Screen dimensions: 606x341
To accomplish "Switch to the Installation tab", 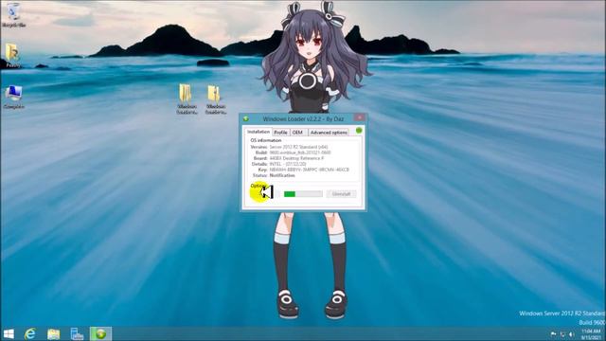I will [x=258, y=132].
